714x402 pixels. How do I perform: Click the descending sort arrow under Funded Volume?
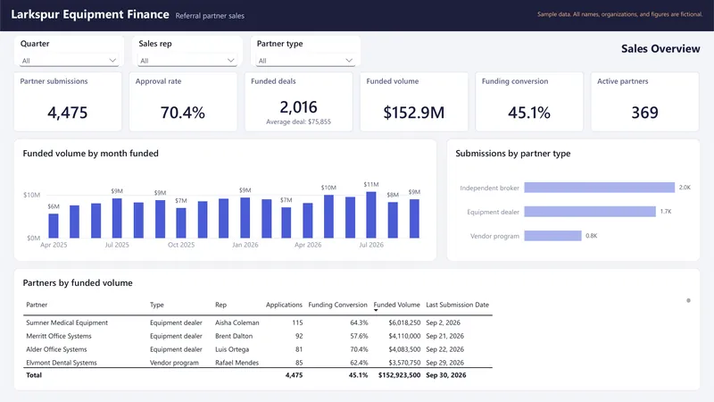(x=376, y=310)
